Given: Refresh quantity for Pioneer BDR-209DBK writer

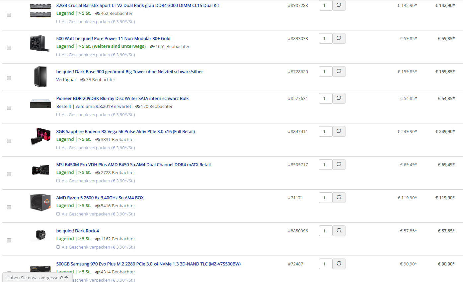Looking at the screenshot, I should pos(339,98).
